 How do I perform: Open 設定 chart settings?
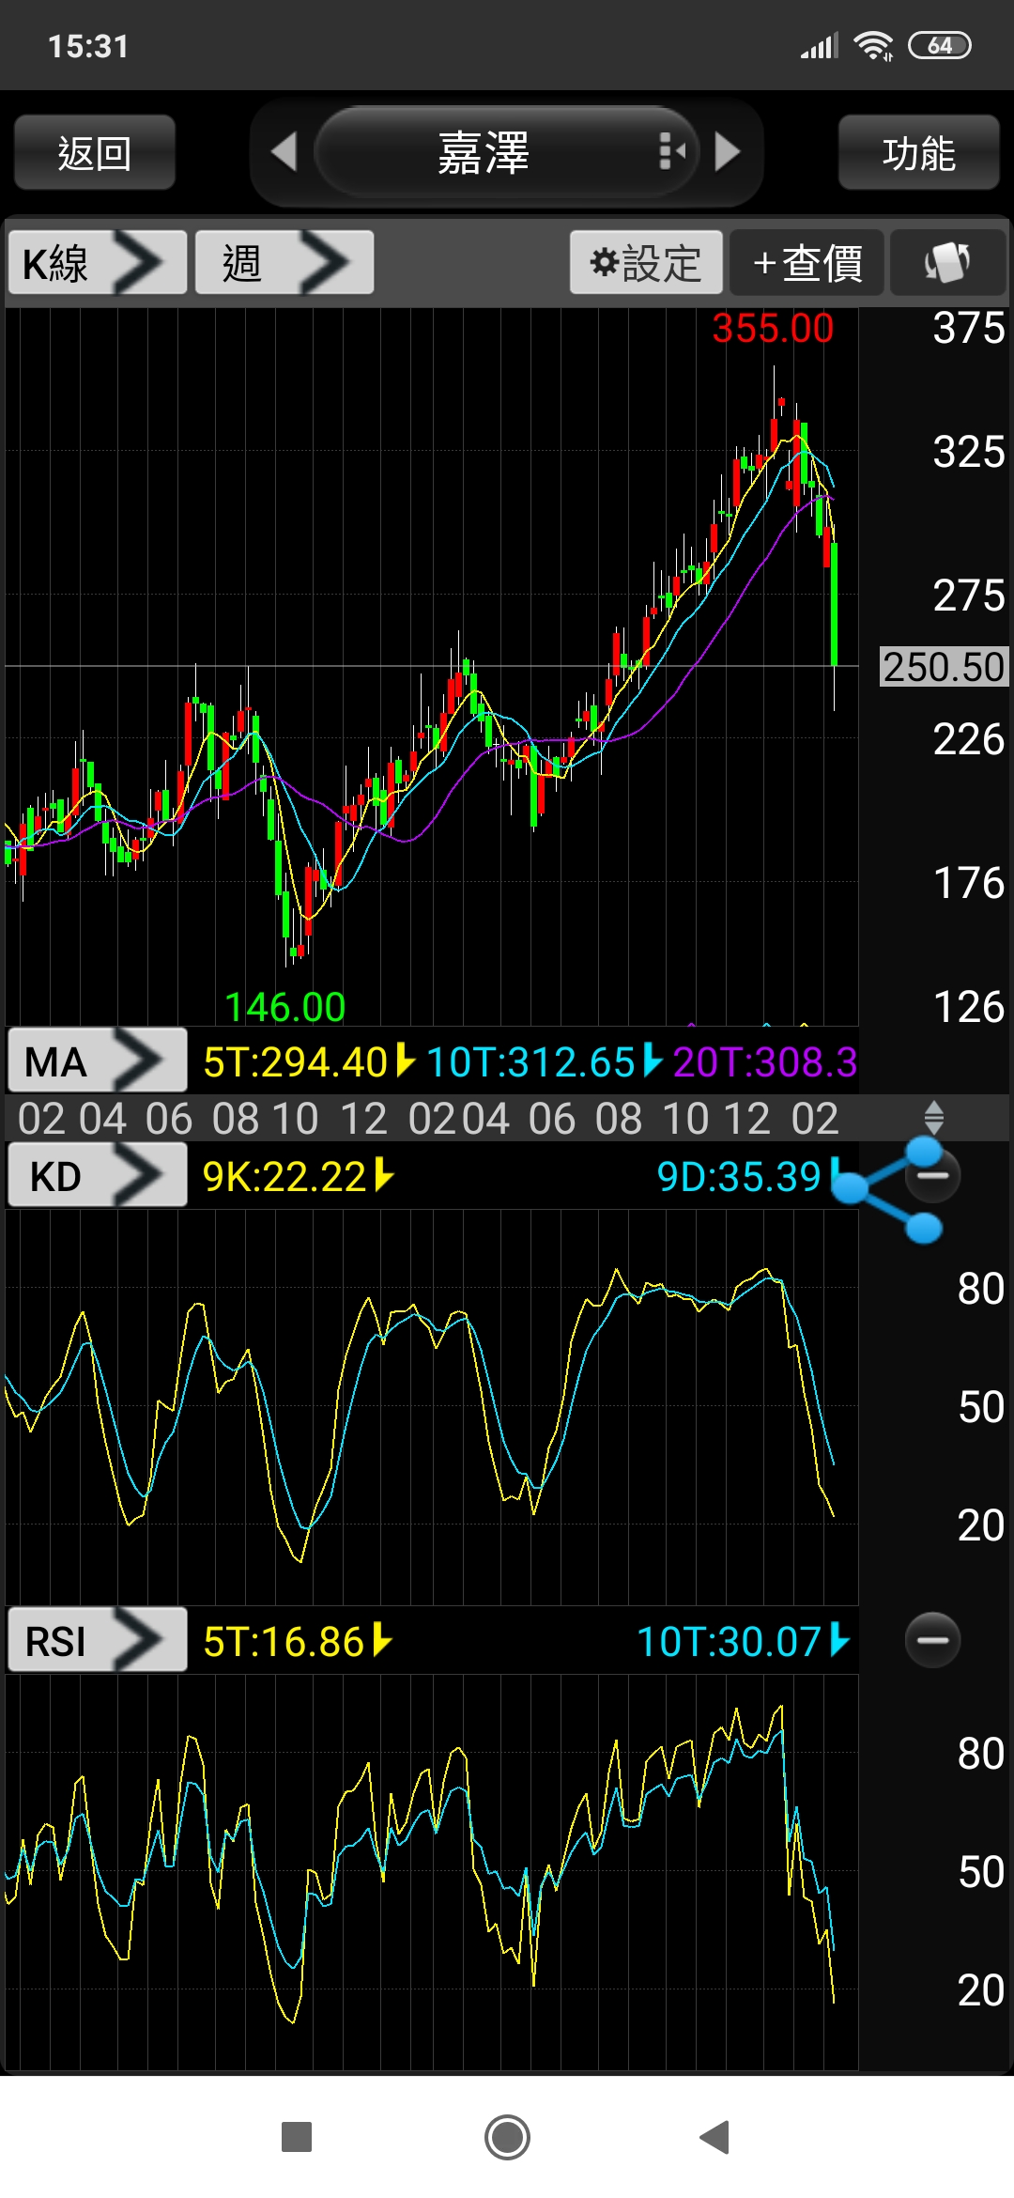(646, 263)
